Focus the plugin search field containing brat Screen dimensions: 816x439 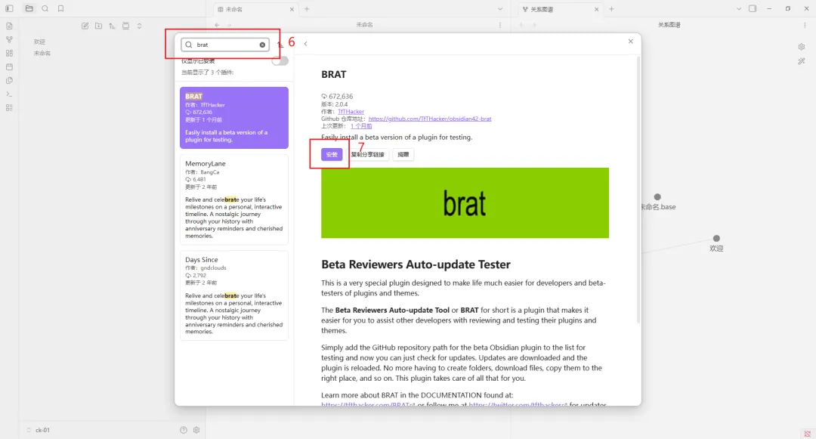(x=225, y=45)
